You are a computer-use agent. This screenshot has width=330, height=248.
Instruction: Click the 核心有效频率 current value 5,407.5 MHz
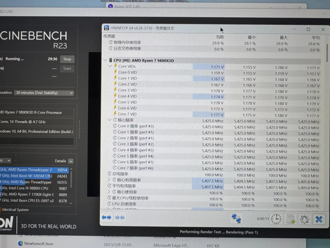pyautogui.click(x=212, y=181)
